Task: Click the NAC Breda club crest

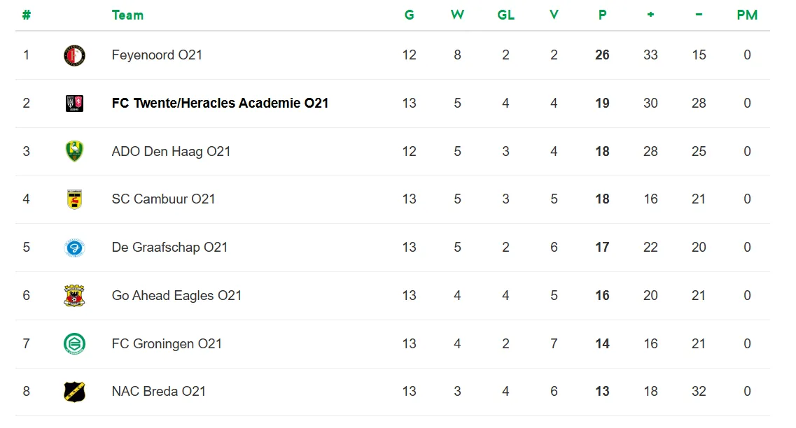Action: tap(74, 392)
